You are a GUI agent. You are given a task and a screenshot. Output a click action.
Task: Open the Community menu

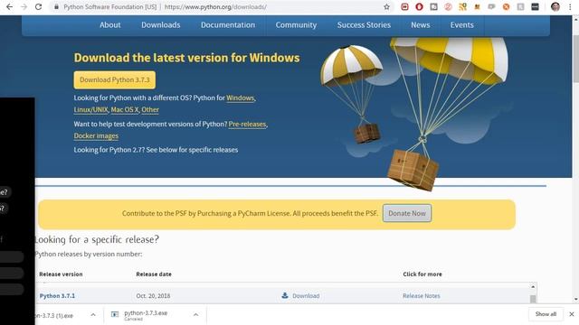pos(296,24)
